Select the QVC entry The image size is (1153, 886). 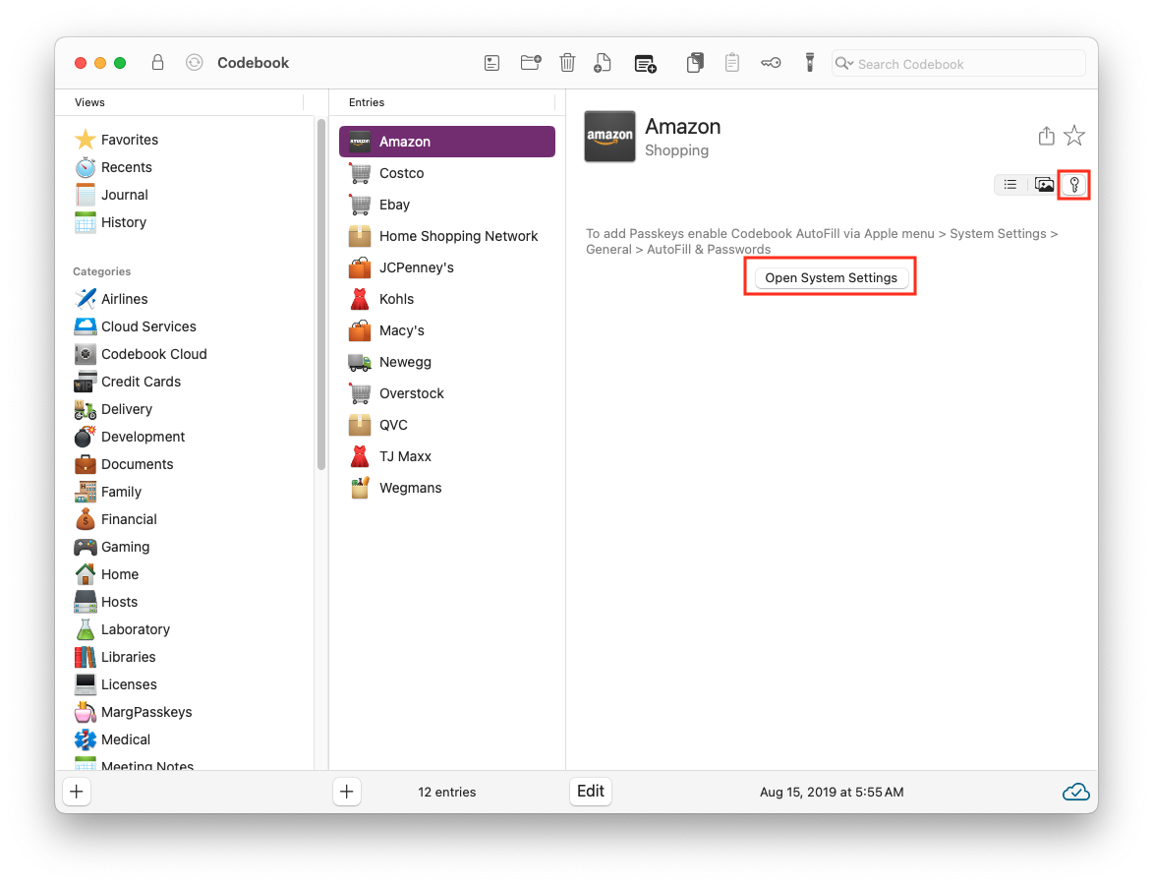tap(447, 426)
